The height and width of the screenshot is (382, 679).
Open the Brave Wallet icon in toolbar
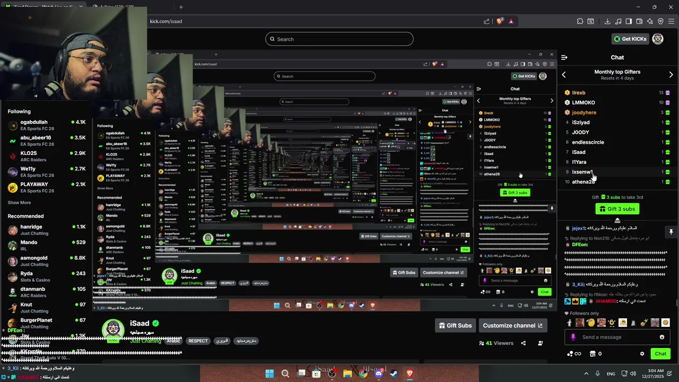[639, 21]
